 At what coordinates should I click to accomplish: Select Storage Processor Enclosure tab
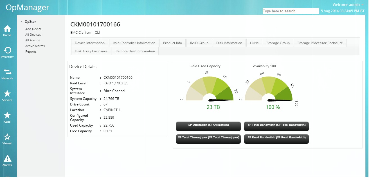[320, 43]
